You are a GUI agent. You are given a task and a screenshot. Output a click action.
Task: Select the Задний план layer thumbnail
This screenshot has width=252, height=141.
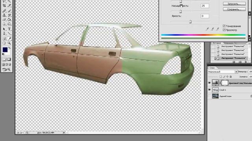tap(215, 96)
